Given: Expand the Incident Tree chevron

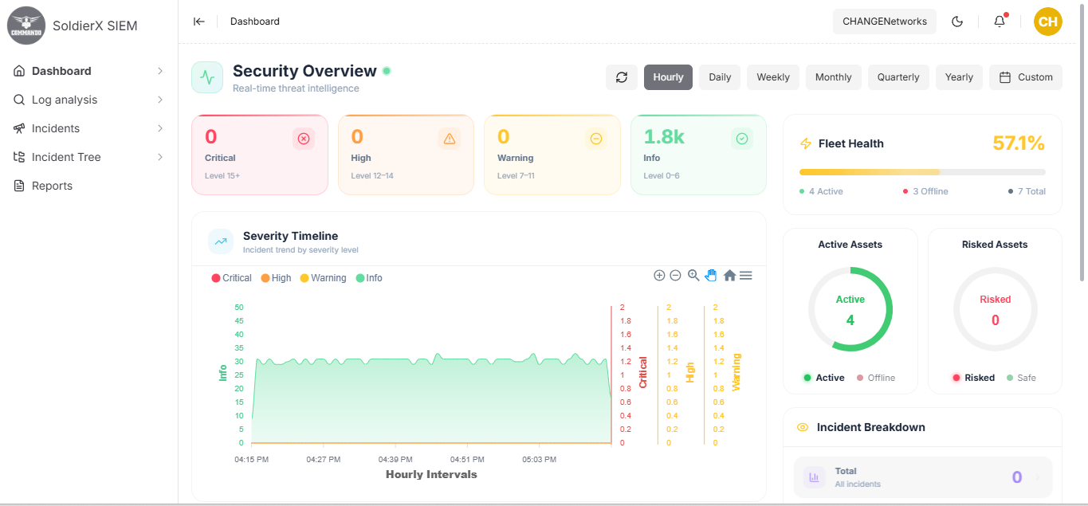Looking at the screenshot, I should pos(160,157).
